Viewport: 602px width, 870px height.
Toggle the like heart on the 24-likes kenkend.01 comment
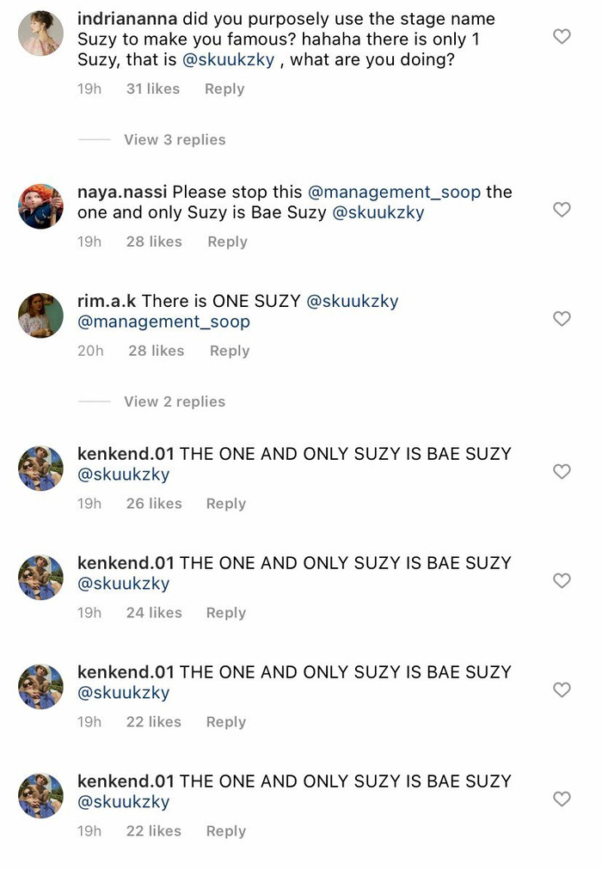562,580
